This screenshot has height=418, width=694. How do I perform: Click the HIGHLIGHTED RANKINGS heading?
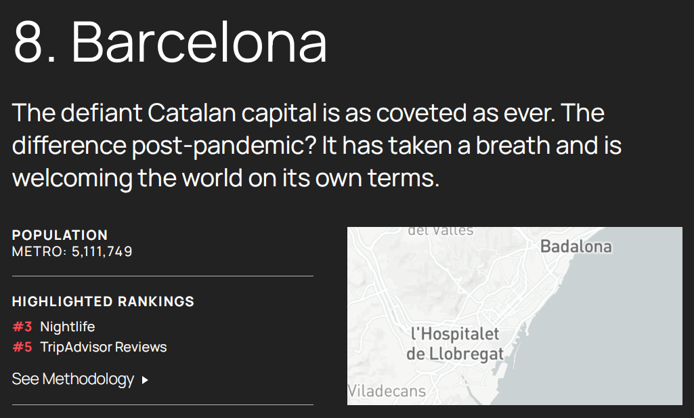(103, 301)
